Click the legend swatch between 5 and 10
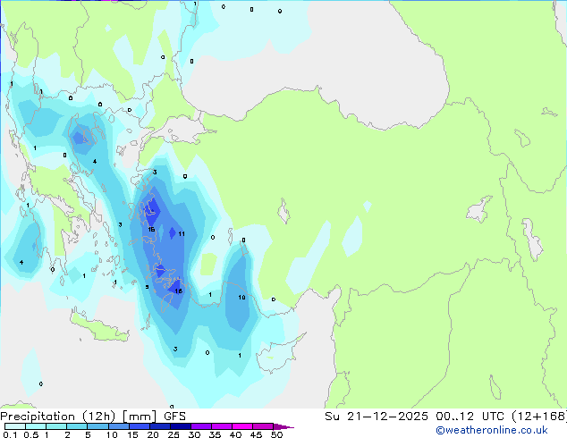 coord(97,426)
